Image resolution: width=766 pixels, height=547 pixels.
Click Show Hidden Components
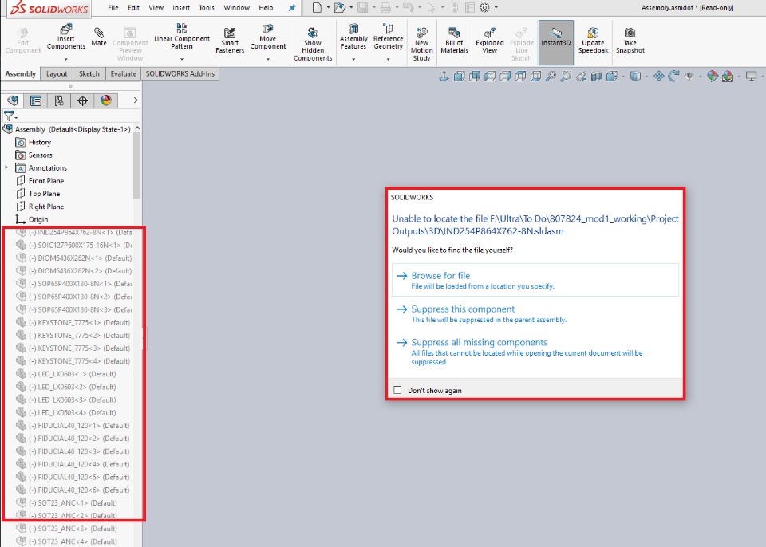[x=313, y=44]
